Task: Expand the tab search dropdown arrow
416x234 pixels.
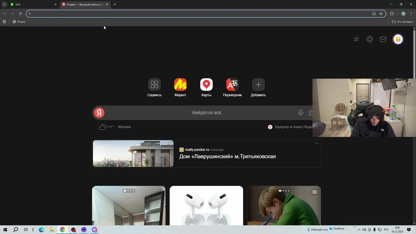Action: point(4,5)
